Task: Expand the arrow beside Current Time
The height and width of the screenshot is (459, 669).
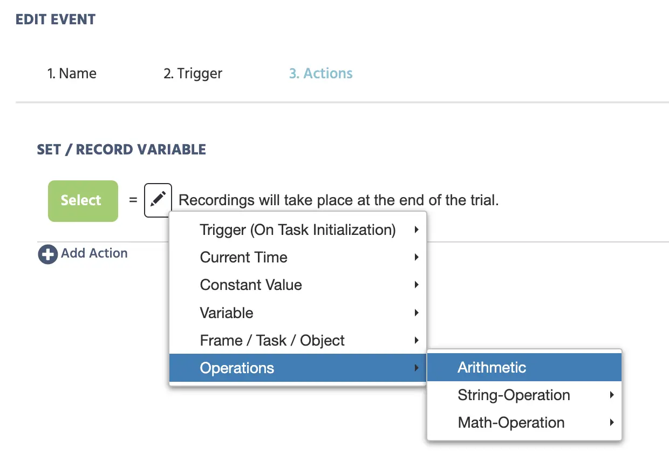Action: tap(417, 258)
